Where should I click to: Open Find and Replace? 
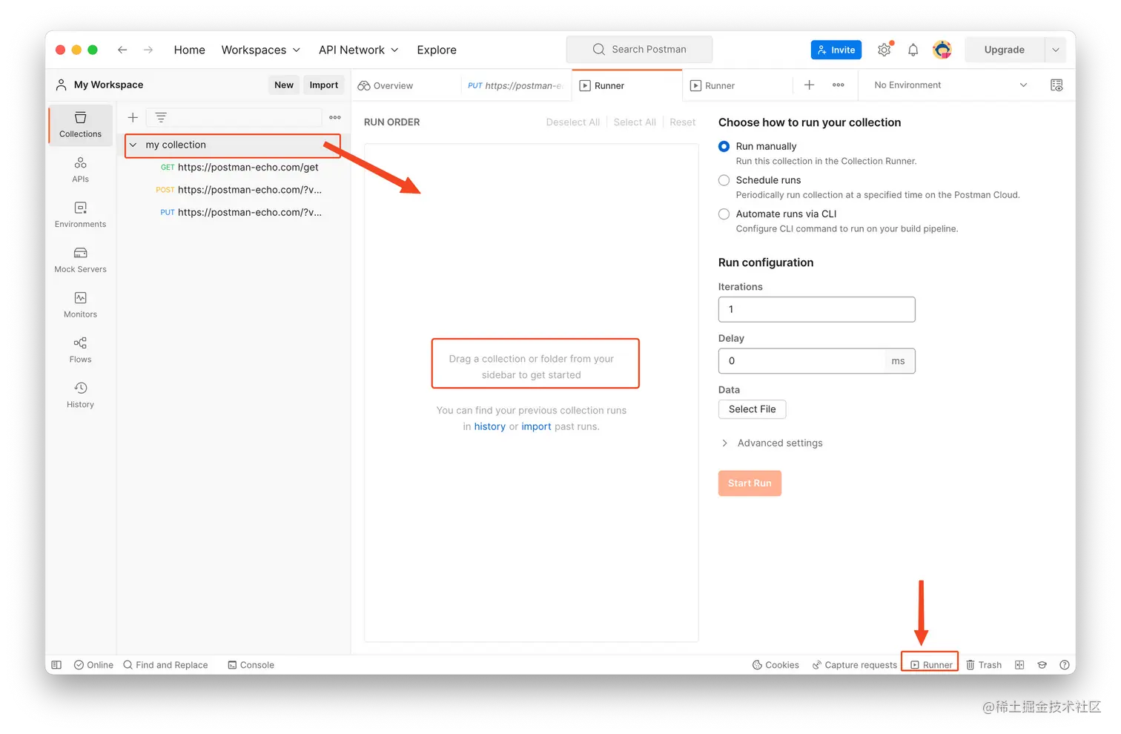(165, 665)
